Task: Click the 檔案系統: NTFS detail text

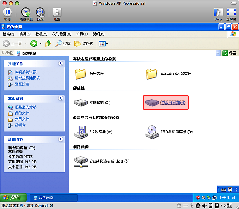Action: [x=20, y=157]
